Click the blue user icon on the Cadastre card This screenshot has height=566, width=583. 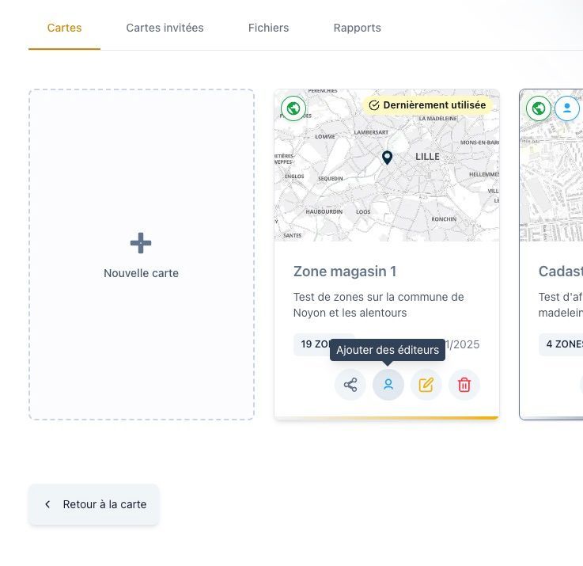[566, 108]
